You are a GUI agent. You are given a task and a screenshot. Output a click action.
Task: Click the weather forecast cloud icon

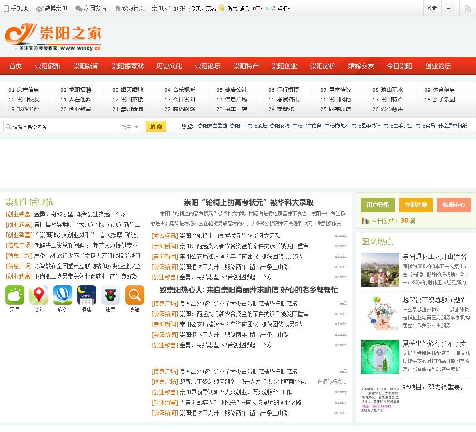point(222,8)
